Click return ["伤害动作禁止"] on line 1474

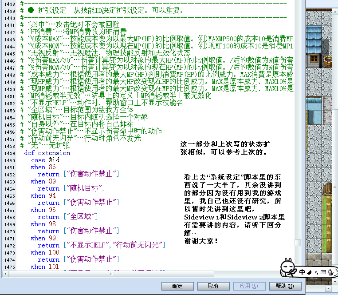79,260
